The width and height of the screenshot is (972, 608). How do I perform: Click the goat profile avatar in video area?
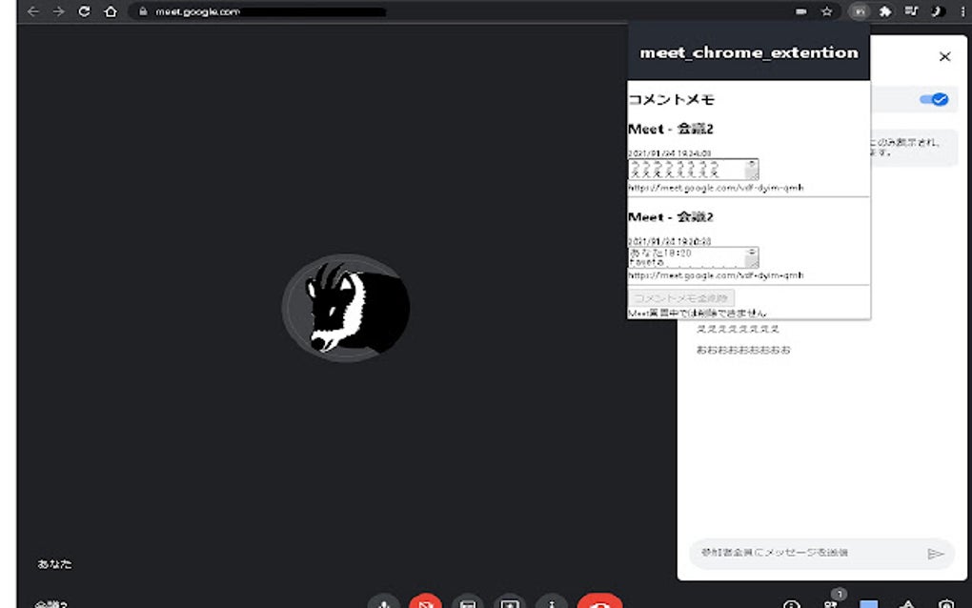click(346, 308)
